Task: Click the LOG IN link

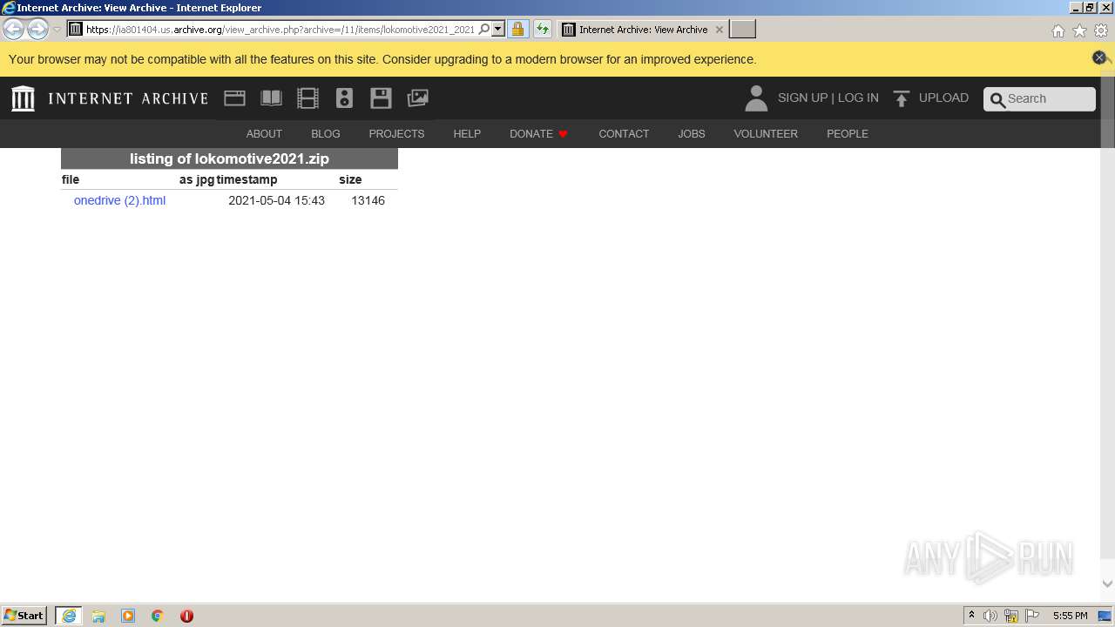Action: (x=858, y=98)
